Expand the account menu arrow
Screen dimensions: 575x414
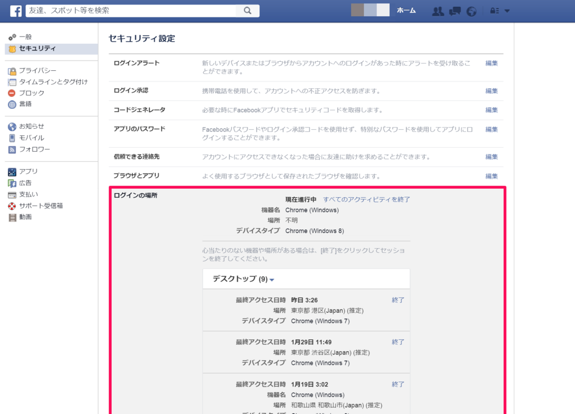pyautogui.click(x=507, y=11)
